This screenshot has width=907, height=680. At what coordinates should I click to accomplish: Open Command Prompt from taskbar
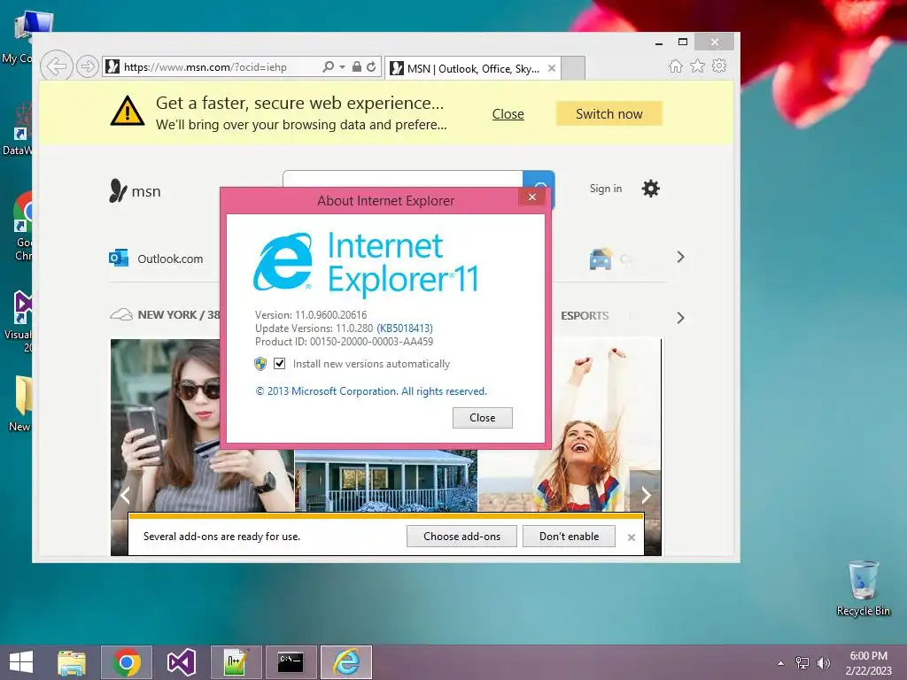291,662
